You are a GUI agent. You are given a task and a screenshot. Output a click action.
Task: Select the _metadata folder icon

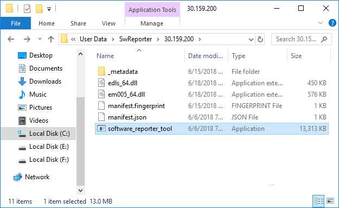(x=101, y=71)
